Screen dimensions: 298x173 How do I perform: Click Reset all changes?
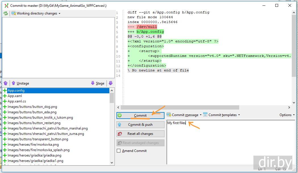click(140, 134)
